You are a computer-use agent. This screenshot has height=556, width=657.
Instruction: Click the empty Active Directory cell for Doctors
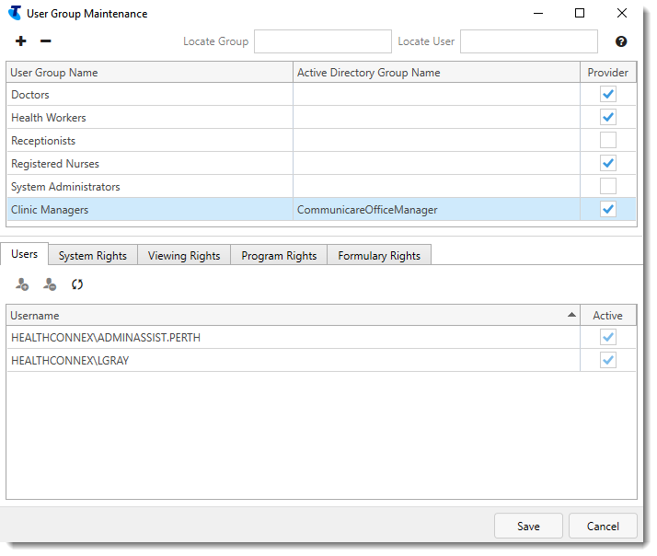tap(436, 94)
